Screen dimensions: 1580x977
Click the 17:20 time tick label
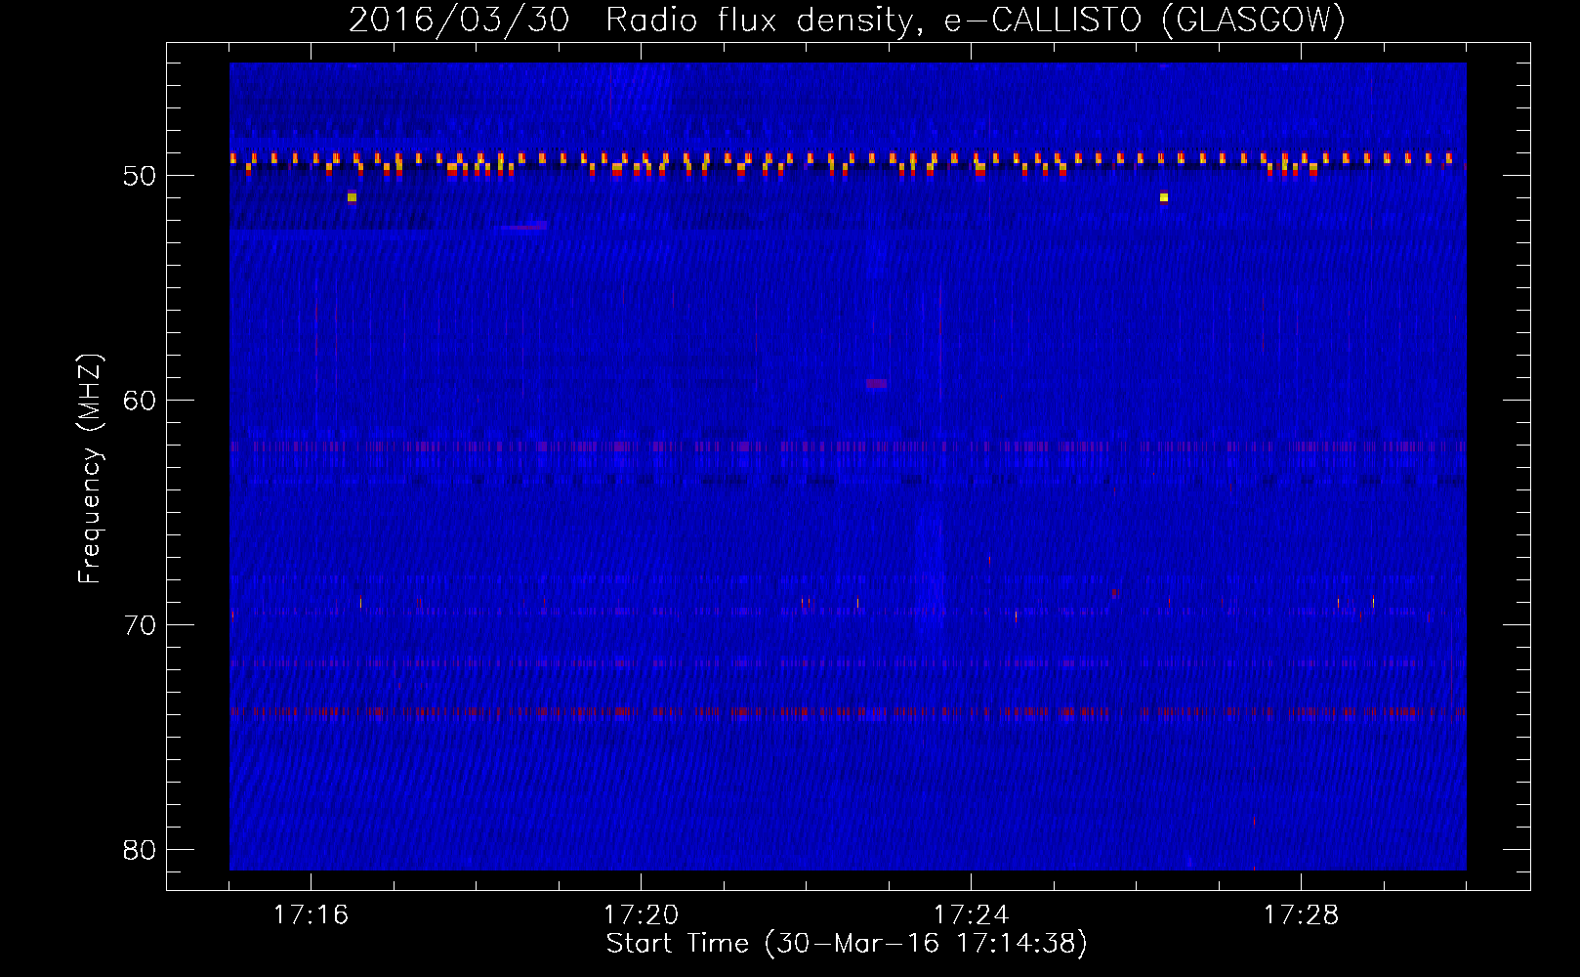point(641,915)
